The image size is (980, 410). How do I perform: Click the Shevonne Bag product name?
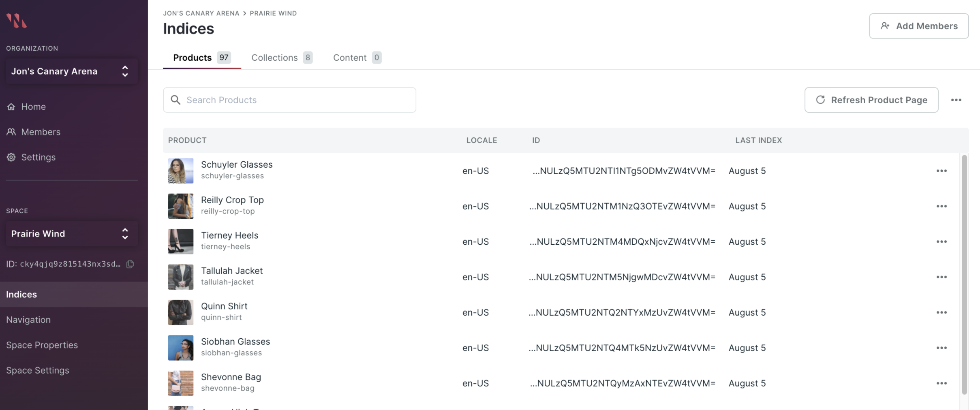pos(231,377)
